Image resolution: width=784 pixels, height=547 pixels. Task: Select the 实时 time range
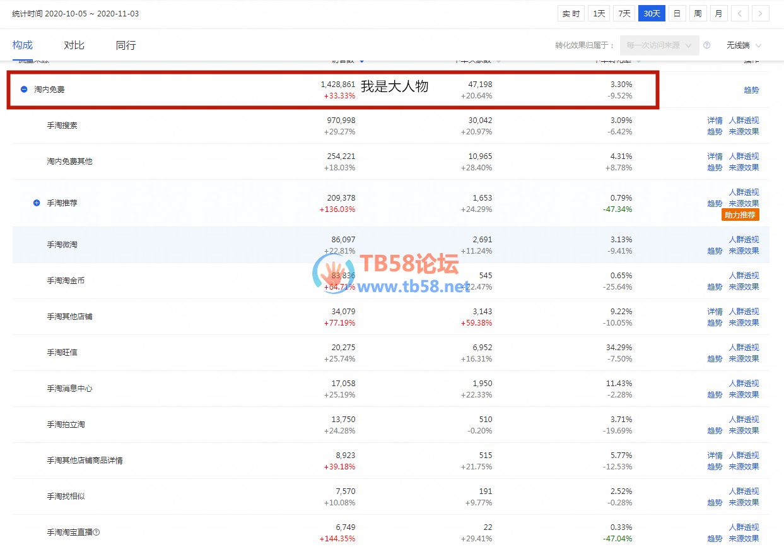pyautogui.click(x=571, y=13)
